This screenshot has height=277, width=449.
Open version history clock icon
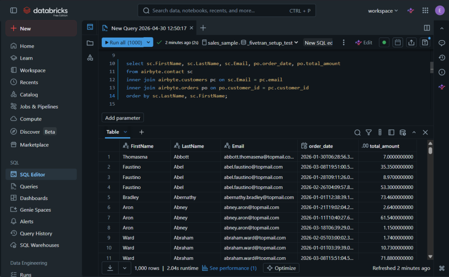[x=442, y=57]
